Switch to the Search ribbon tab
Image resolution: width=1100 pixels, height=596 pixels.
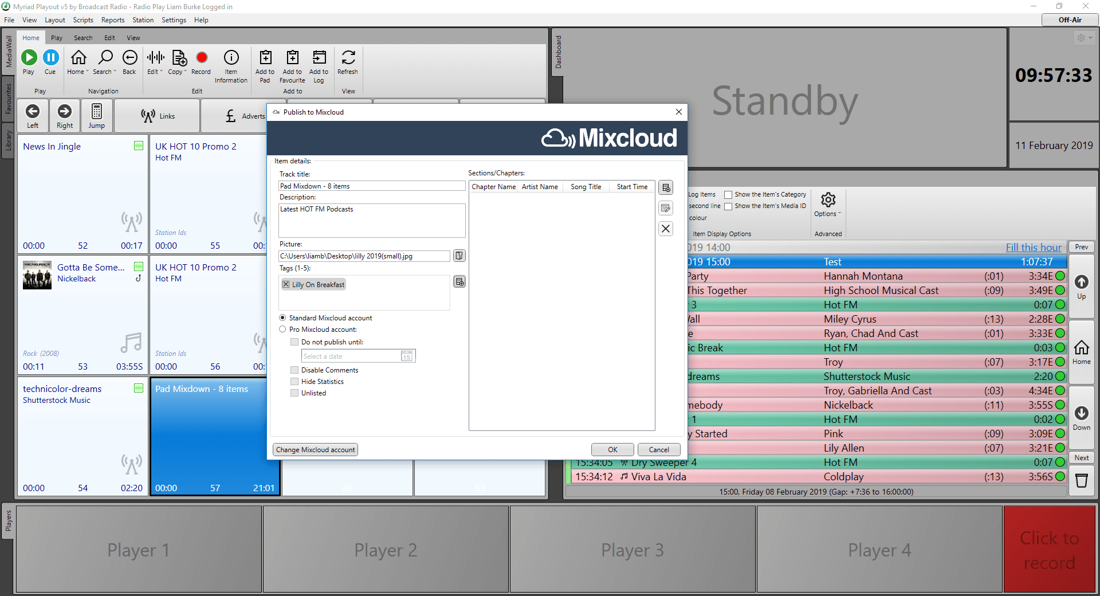(83, 37)
